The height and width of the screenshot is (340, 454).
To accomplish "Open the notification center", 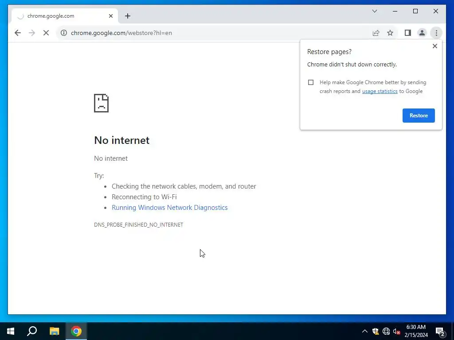I will coord(440,331).
